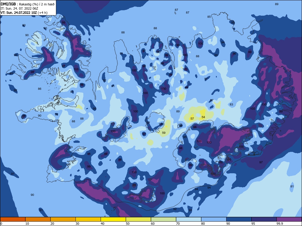Click the title 'DMI/IGB : Rakastig (%) í 2 m hæð'
Image resolution: width=302 pixels, height=226 pixels.
[x=27, y=4]
